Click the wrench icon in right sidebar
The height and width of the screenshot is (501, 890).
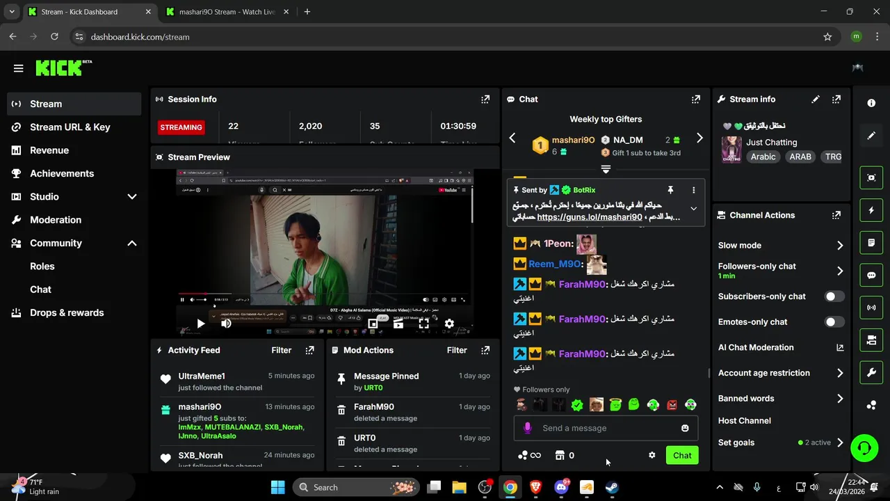click(x=871, y=373)
